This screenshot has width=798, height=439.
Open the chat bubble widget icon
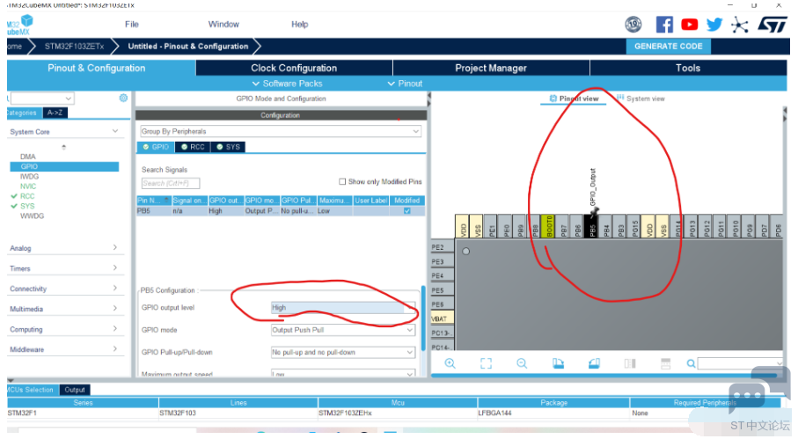(758, 389)
